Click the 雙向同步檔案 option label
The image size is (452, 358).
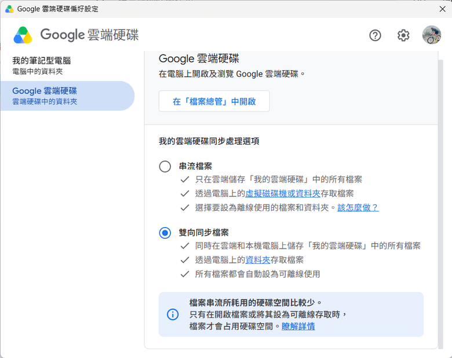coord(204,233)
